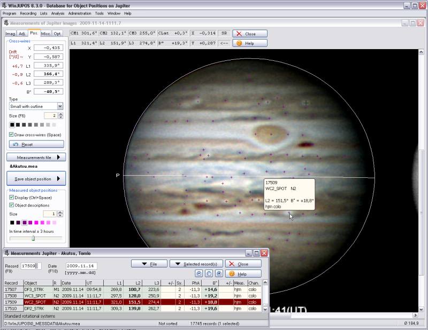The image size is (428, 330).
Task: Click the left arrow indicator in coordinate bar
Action: [x=224, y=43]
